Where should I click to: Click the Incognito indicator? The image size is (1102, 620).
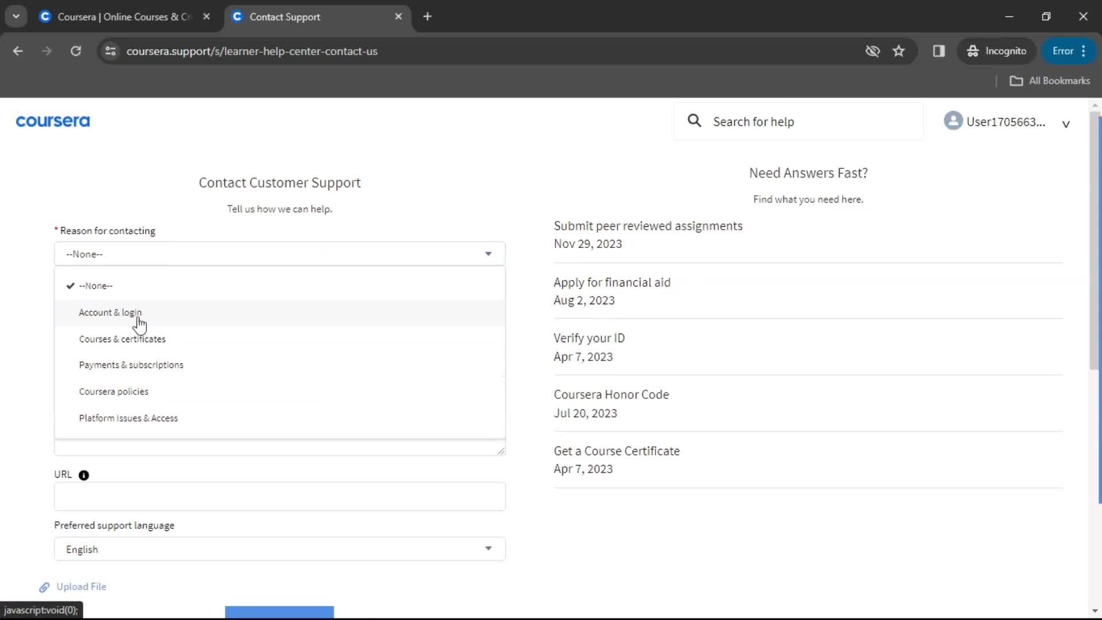(x=996, y=51)
